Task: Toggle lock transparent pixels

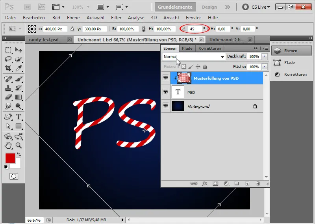Action: tap(183, 67)
